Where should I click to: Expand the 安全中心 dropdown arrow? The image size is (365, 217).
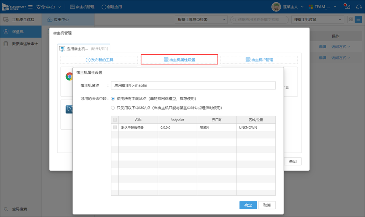(x=59, y=7)
